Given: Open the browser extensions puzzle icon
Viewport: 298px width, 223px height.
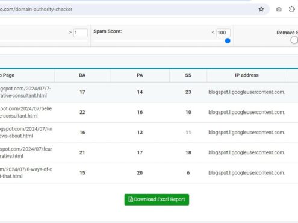Looking at the screenshot, I should point(291,9).
